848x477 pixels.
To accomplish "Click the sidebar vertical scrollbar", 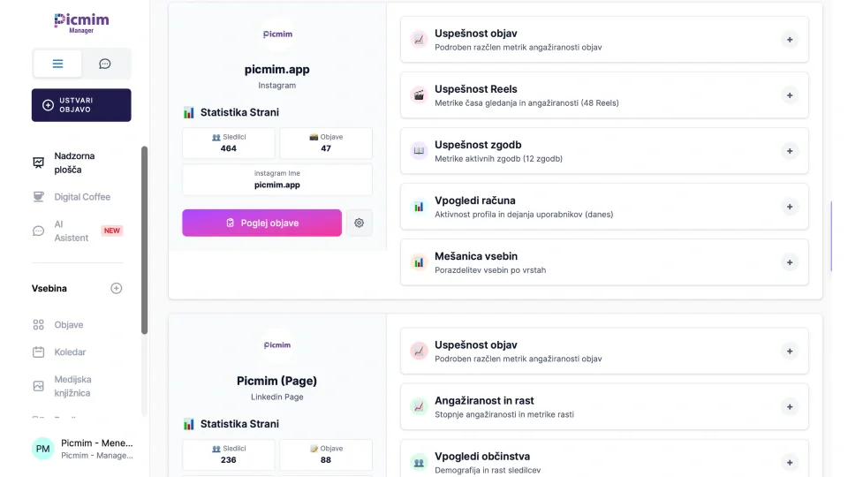I will tap(144, 238).
